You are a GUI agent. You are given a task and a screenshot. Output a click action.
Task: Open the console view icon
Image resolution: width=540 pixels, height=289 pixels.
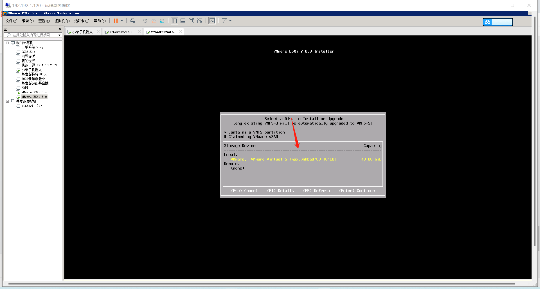pyautogui.click(x=212, y=21)
